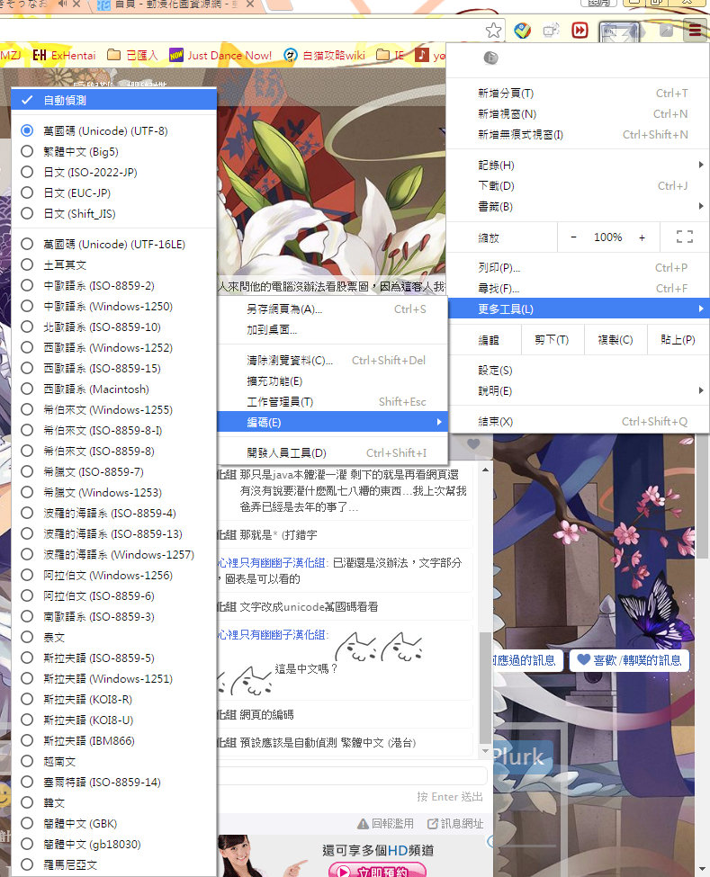Open 工作管理員(T) menu item

332,401
